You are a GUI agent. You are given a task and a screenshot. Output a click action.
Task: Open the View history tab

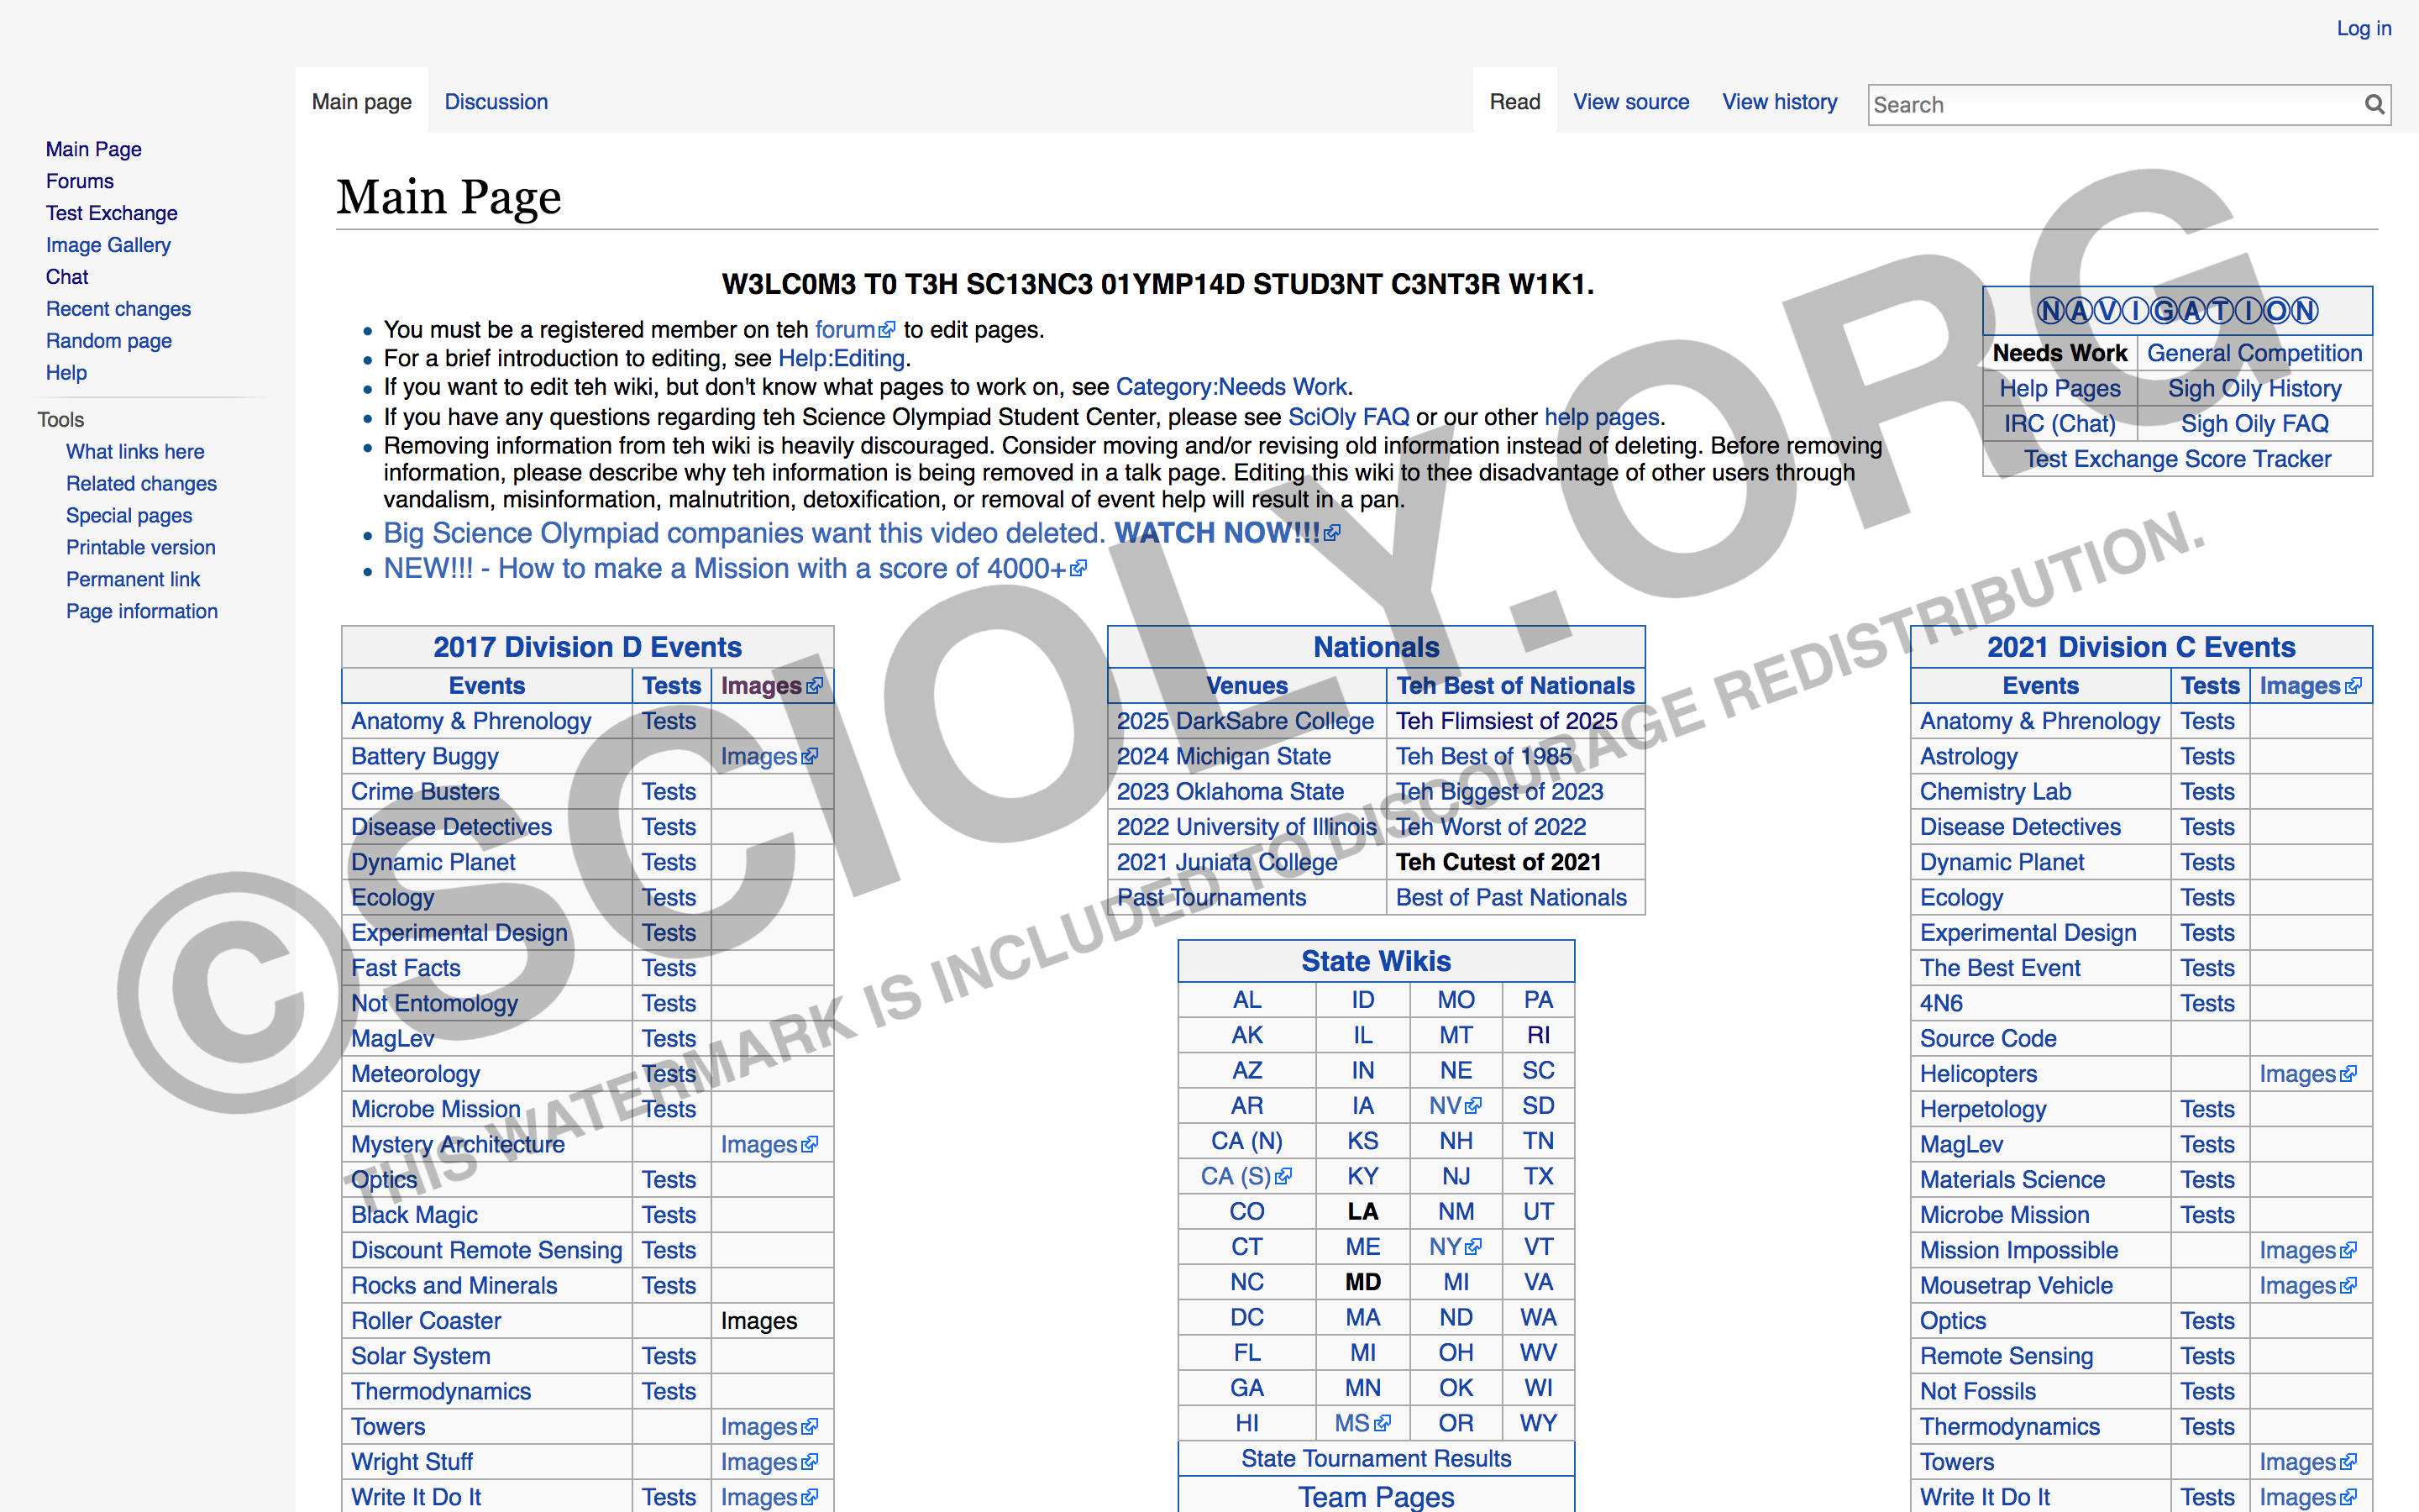(1779, 102)
